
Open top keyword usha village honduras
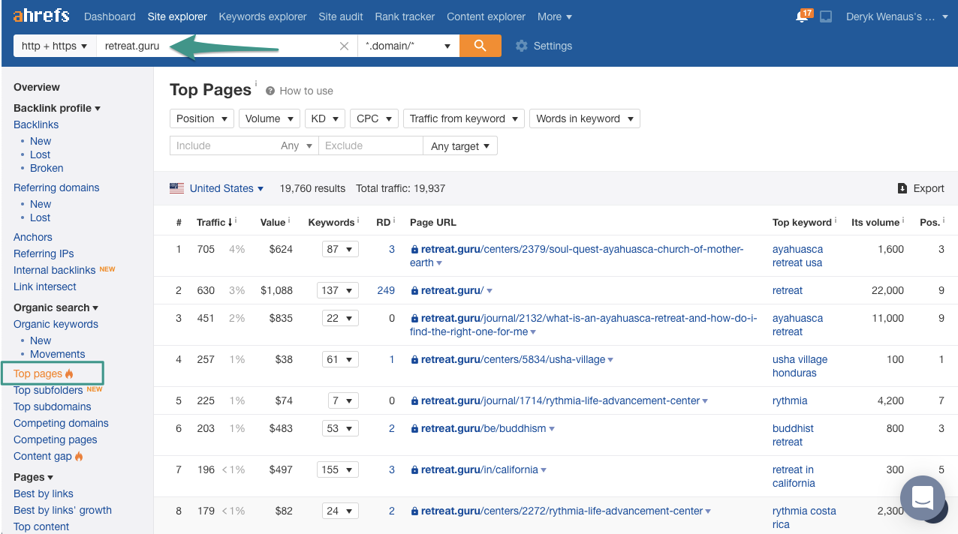point(800,366)
